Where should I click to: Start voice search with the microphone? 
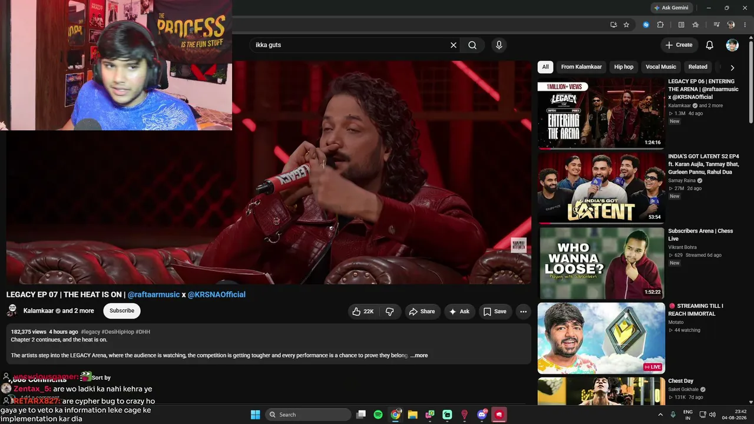[x=499, y=45]
